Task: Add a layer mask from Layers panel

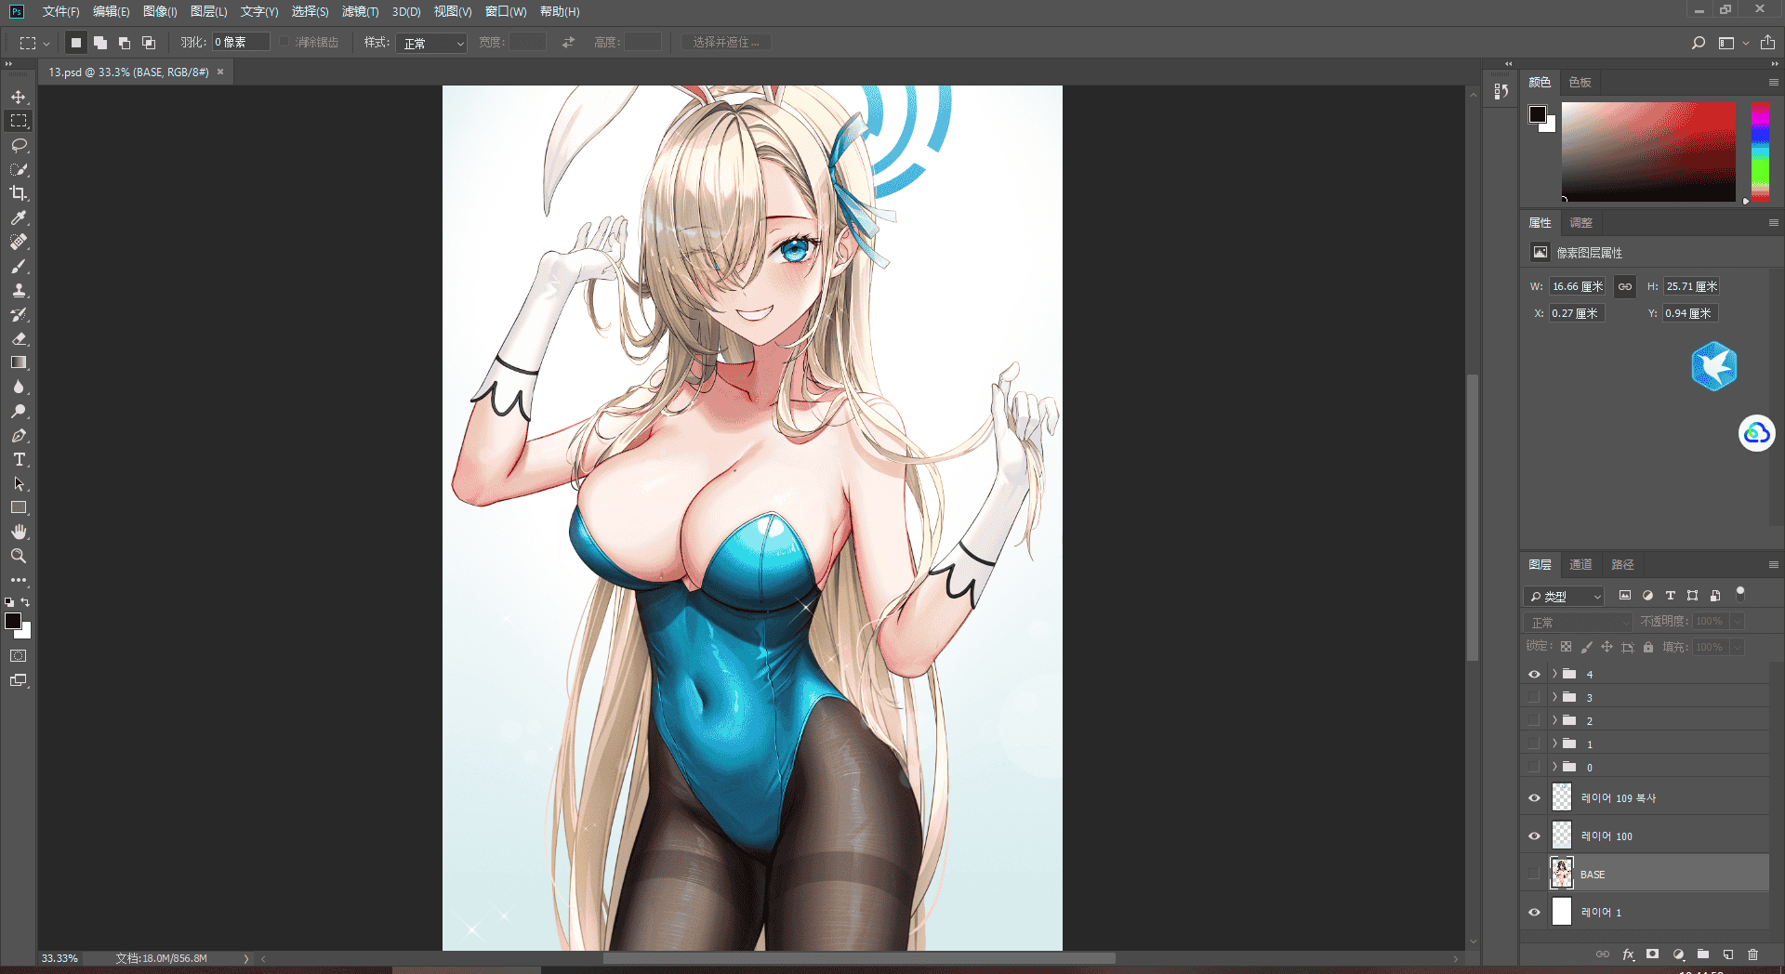Action: [1652, 954]
